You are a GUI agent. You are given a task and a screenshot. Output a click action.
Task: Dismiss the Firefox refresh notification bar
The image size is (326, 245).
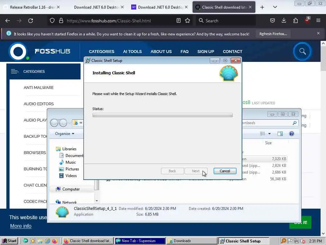(318, 33)
